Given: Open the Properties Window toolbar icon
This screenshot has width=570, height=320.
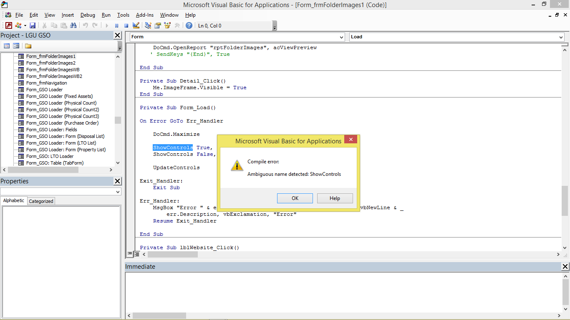Looking at the screenshot, I should [158, 25].
